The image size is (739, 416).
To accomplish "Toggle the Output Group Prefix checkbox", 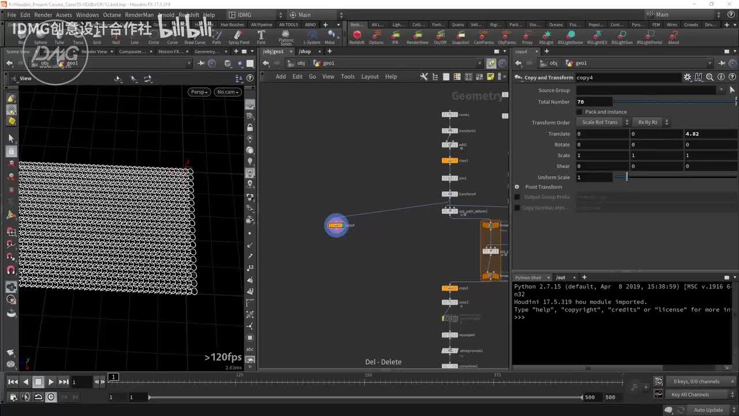I will (x=517, y=197).
